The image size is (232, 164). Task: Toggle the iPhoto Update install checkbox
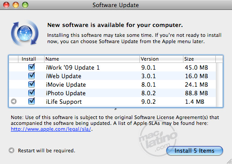[31, 93]
